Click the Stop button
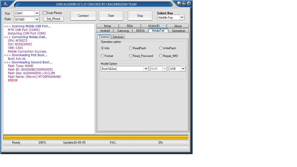Viewport: 297px width, 167px height. [140, 16]
